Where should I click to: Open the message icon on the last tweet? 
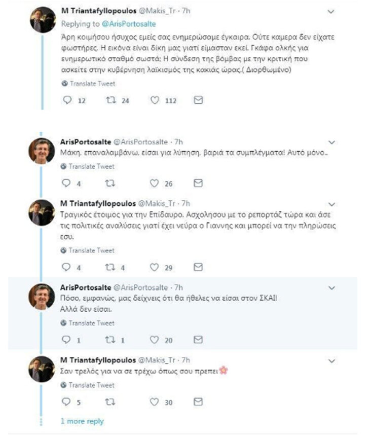coord(198,401)
